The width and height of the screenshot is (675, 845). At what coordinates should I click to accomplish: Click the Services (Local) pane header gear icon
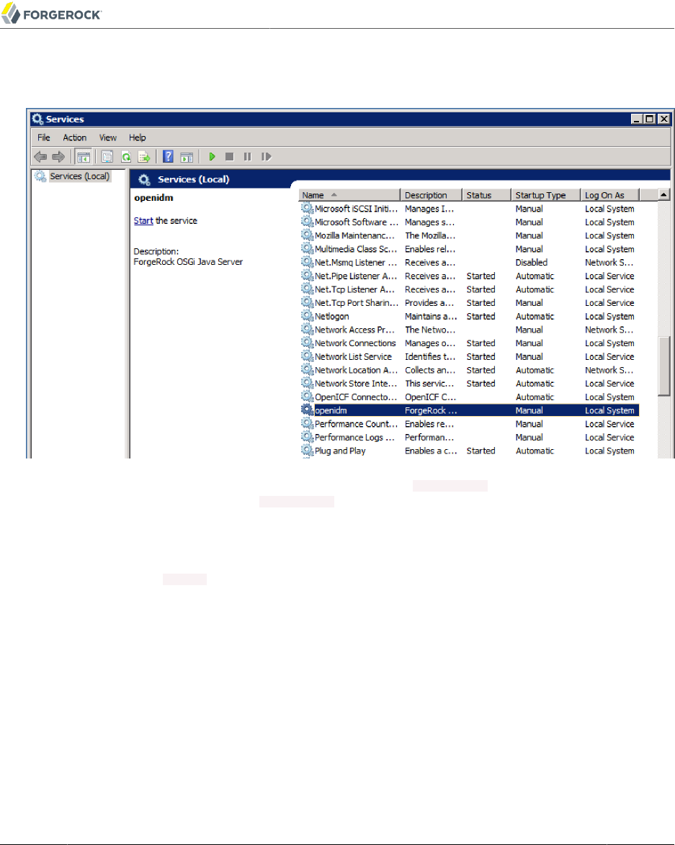click(144, 179)
